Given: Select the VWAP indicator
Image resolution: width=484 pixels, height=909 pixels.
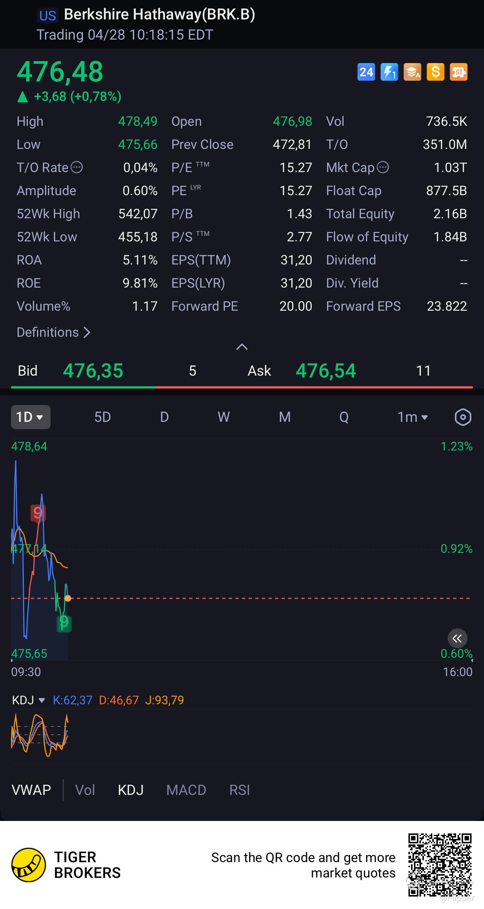Looking at the screenshot, I should pyautogui.click(x=32, y=790).
